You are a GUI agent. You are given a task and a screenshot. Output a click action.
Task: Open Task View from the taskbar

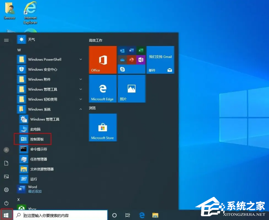128,215
